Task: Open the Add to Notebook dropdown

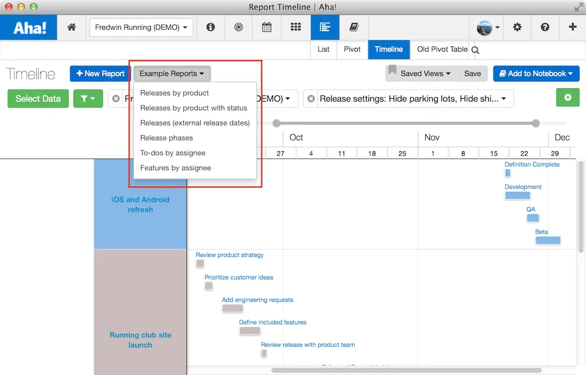Action: pos(536,74)
